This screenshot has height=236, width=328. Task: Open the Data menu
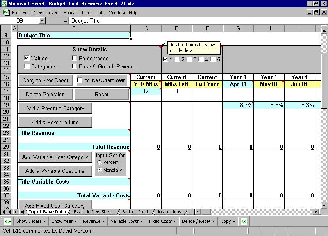100,13
